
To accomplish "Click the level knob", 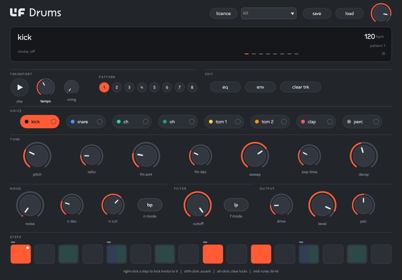I will [322, 205].
